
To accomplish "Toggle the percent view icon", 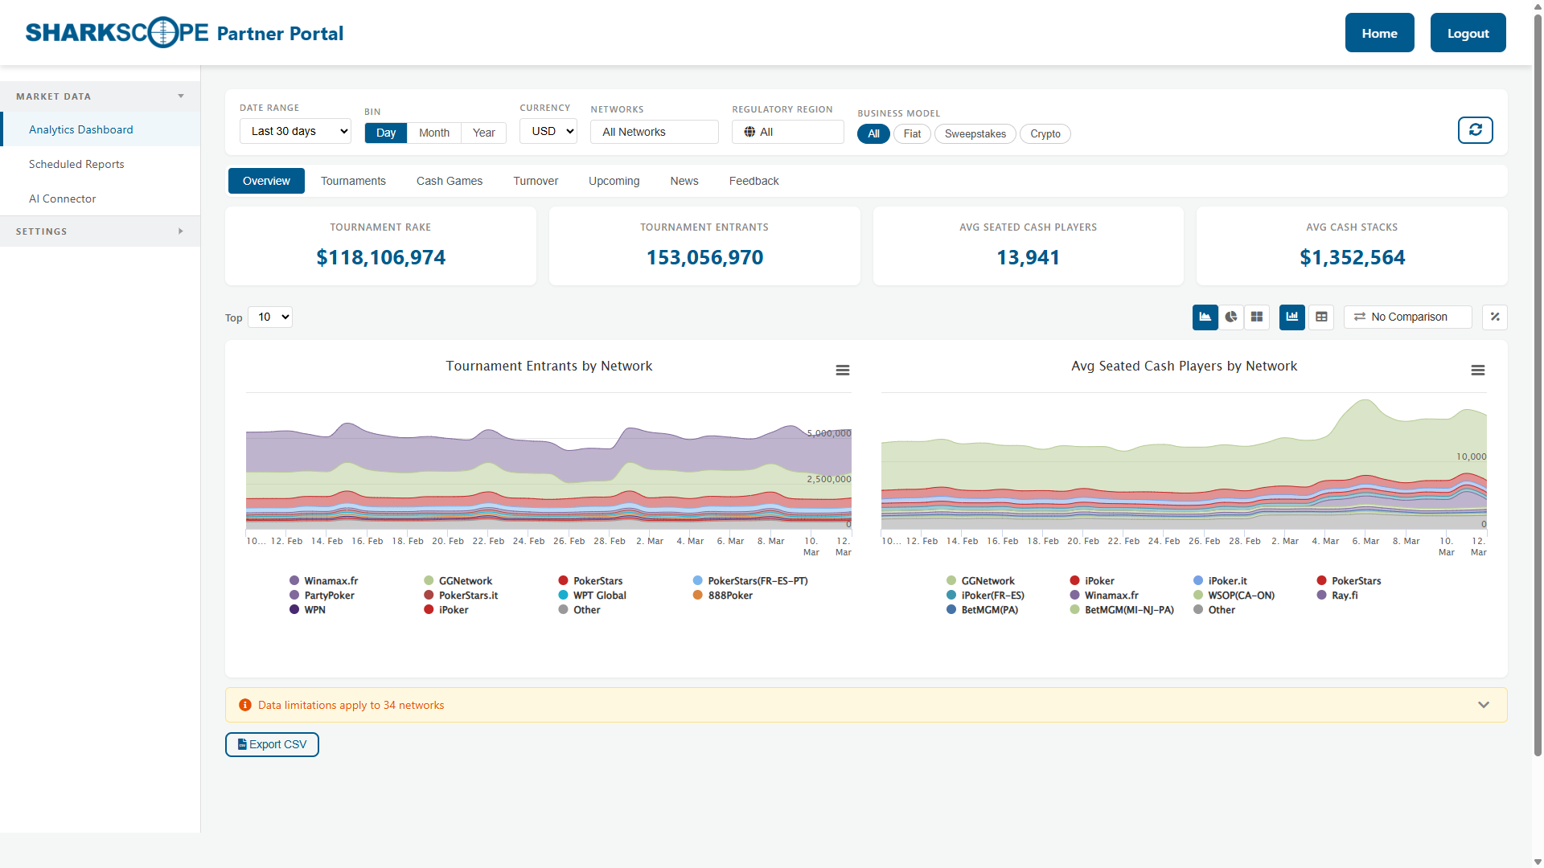I will coord(1494,317).
